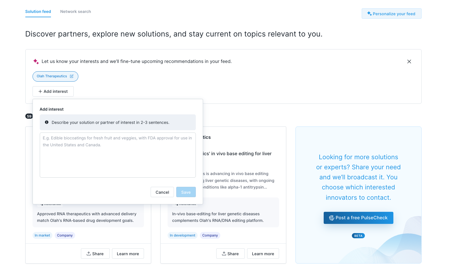Click the In development status tag

(182, 235)
